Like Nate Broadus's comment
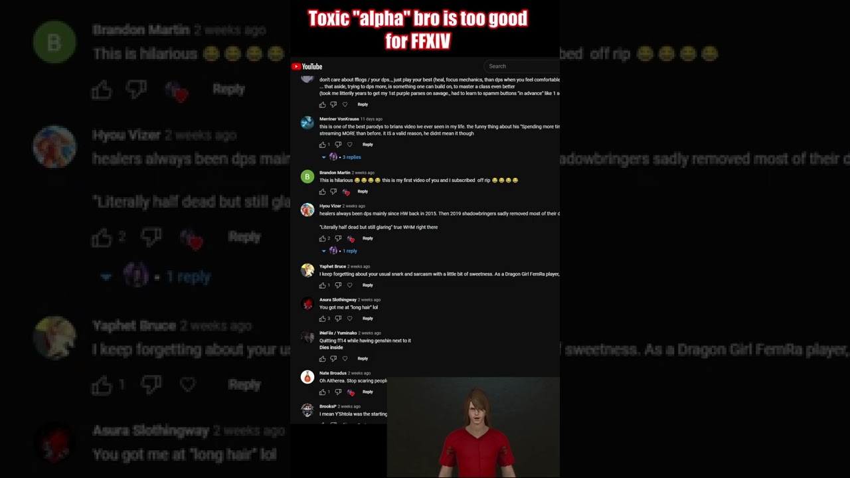Viewport: 850px width, 478px height. pos(323,392)
